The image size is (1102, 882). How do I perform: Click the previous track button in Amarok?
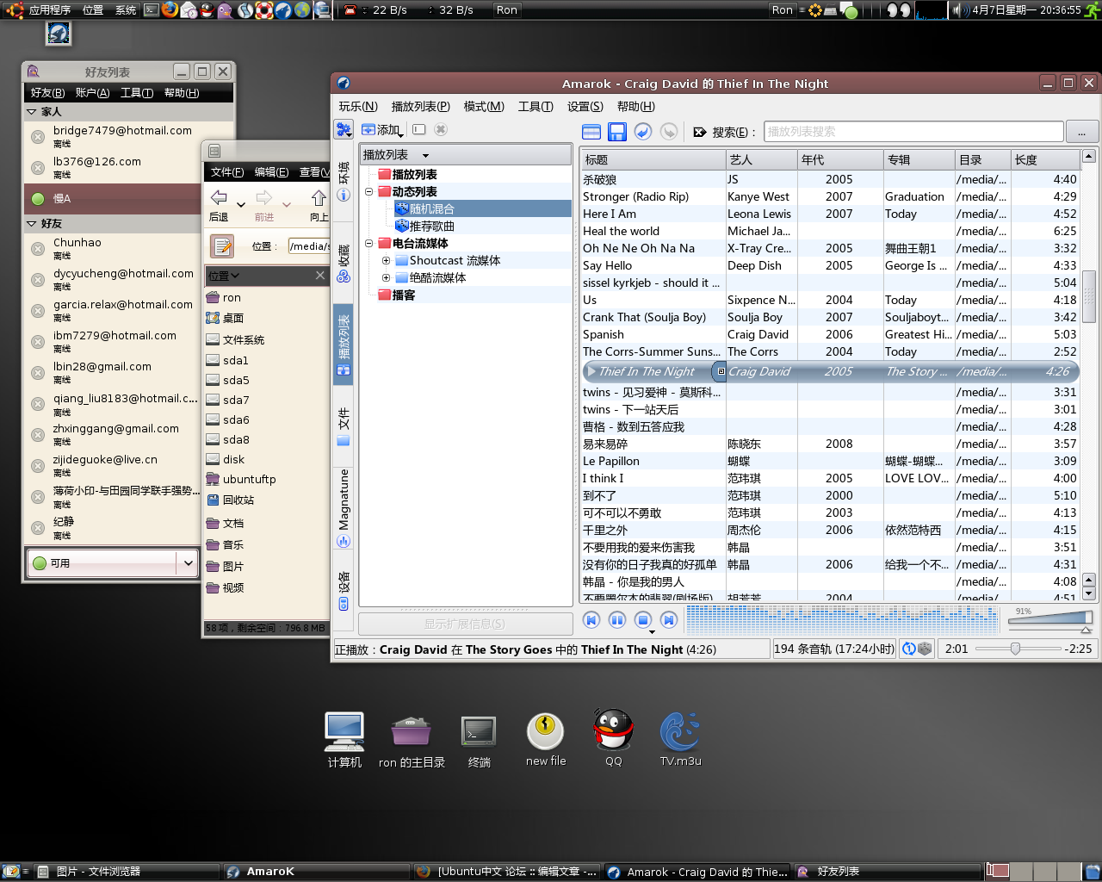(x=591, y=620)
